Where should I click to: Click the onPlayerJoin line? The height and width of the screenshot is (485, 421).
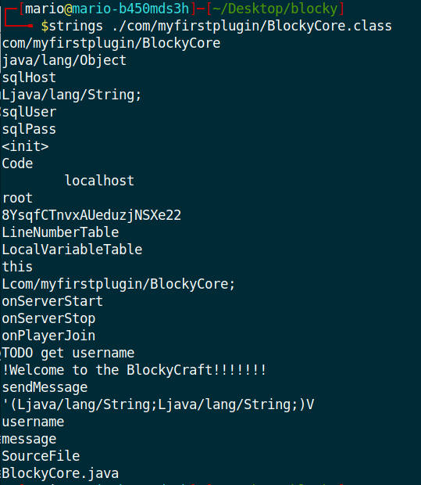point(48,336)
